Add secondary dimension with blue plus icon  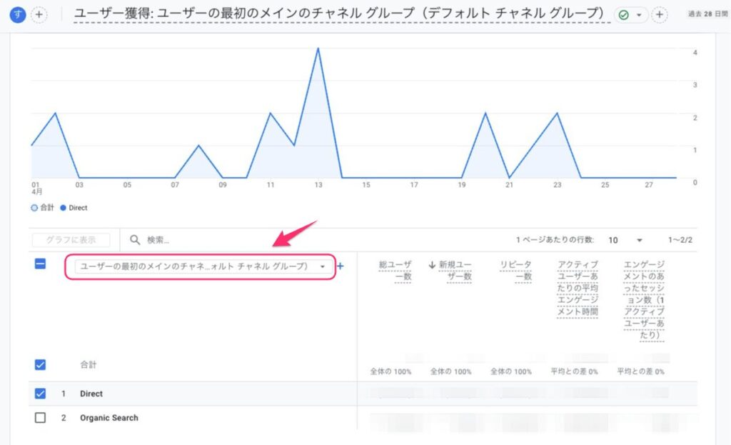coord(341,266)
